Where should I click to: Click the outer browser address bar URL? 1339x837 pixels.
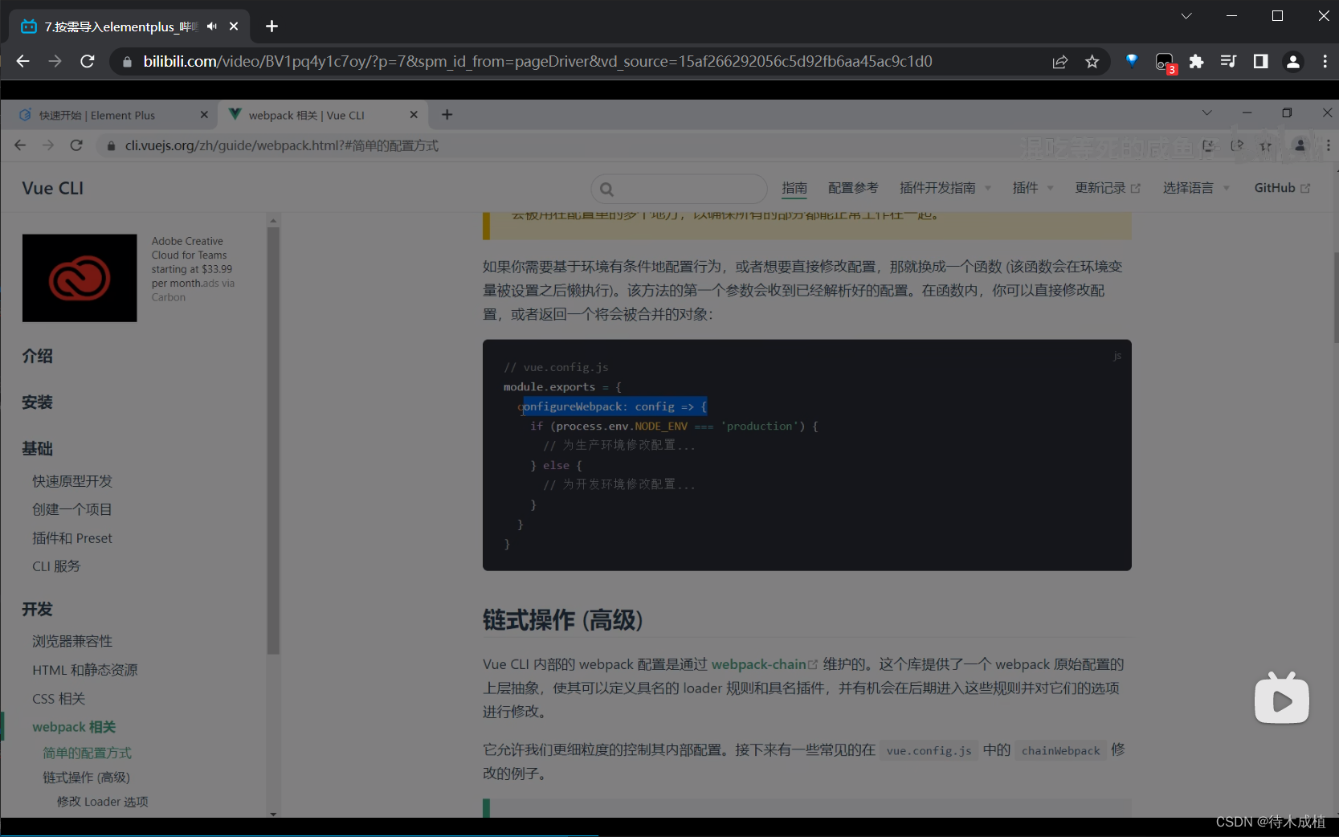pos(537,62)
